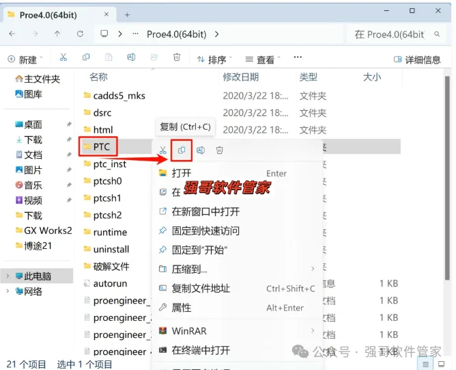
Task: Open GX Works2 in the sidebar
Action: 44,230
